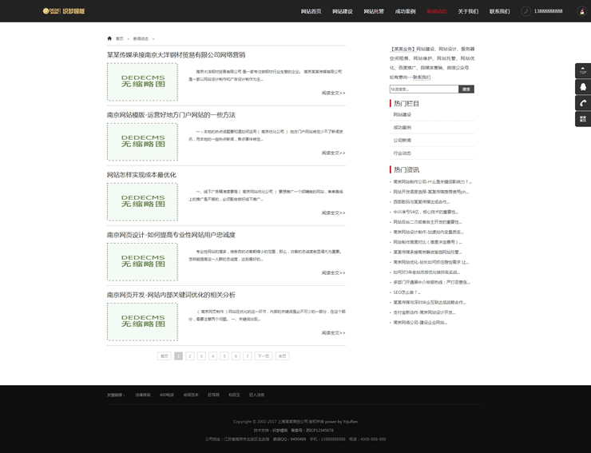The image size is (591, 453).
Task: Open 网站首页 in the top navigation
Action: point(311,12)
